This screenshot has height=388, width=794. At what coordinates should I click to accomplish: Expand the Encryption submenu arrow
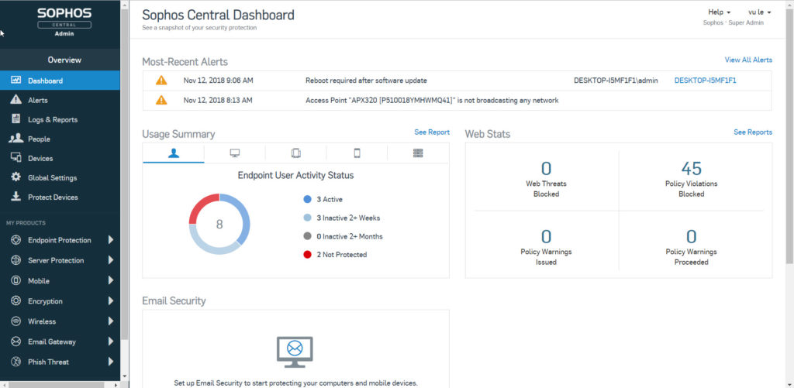[111, 301]
